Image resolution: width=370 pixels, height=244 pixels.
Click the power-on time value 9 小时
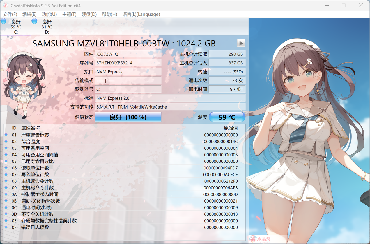tap(227, 89)
